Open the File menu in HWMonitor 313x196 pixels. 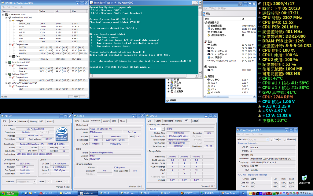click(x=3, y=7)
